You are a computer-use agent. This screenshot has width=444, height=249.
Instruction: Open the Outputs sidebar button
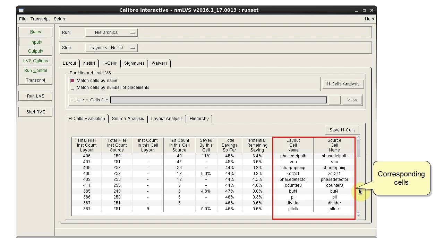coord(35,51)
